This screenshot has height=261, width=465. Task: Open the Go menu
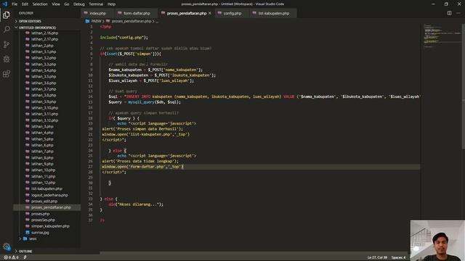click(x=67, y=4)
